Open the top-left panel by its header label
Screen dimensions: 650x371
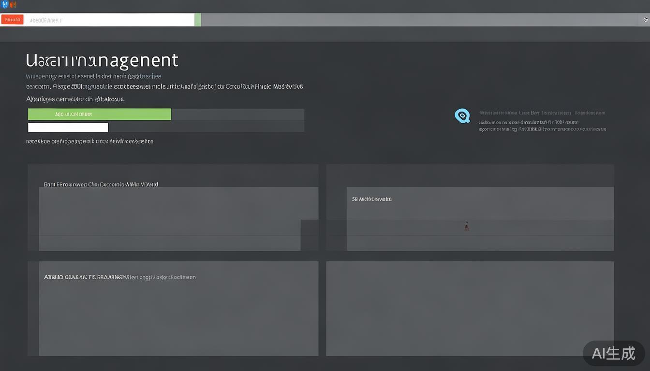coord(101,185)
